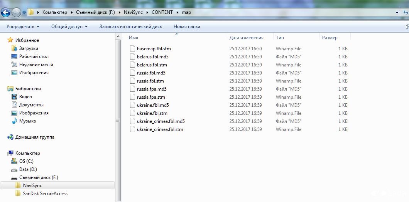Image resolution: width=409 pixels, height=202 pixels.
Task: Sort by Дата изменения column header
Action: (246, 38)
